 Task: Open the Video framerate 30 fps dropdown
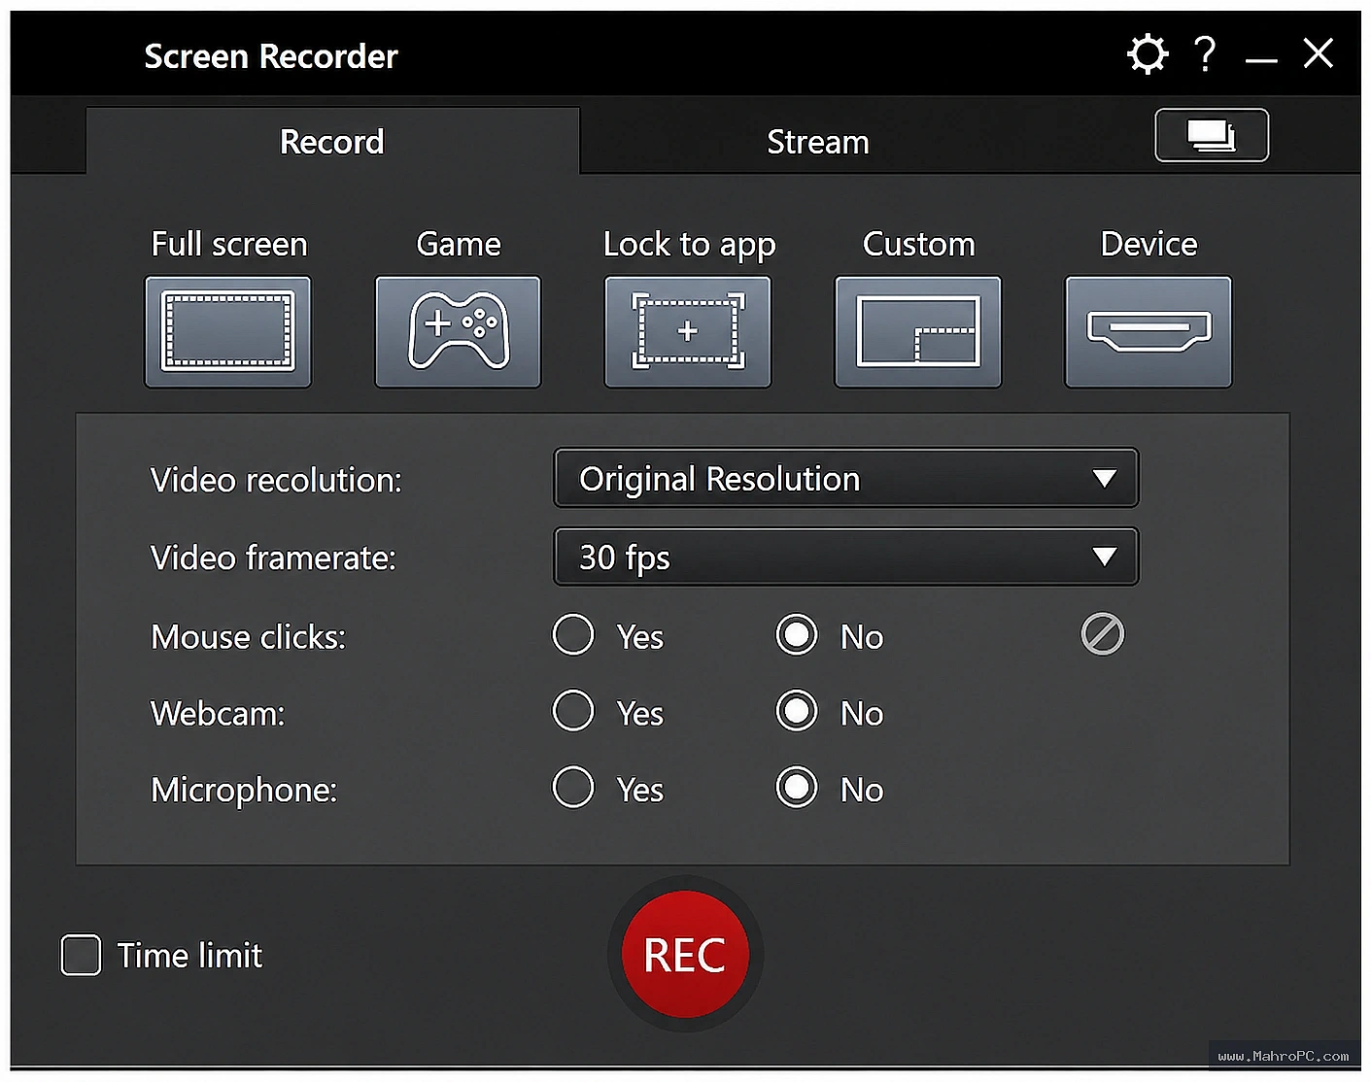846,557
